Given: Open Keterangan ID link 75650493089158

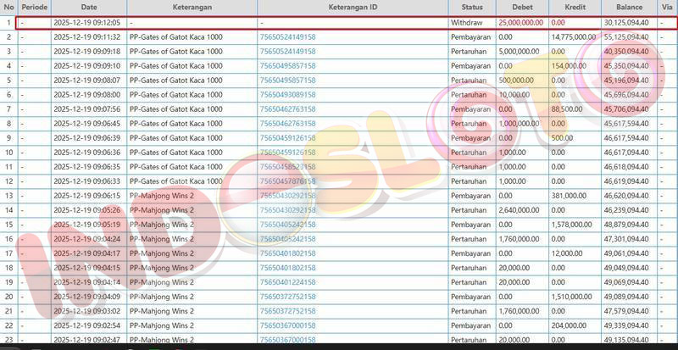Looking at the screenshot, I should point(287,95).
